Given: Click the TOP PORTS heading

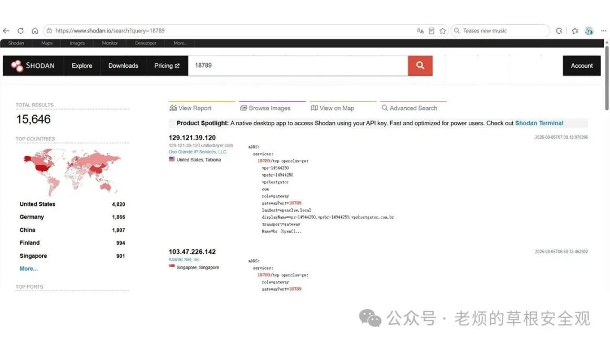Looking at the screenshot, I should coord(29,287).
